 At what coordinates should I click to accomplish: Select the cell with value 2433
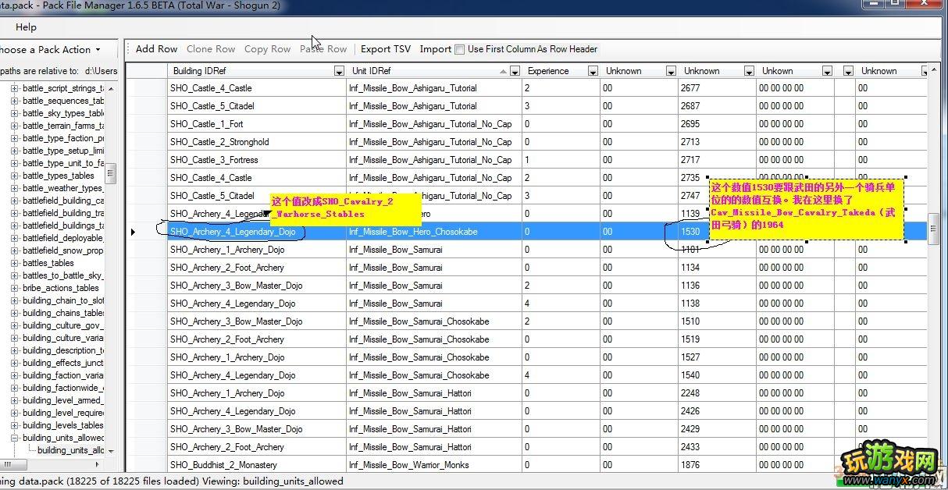717,447
